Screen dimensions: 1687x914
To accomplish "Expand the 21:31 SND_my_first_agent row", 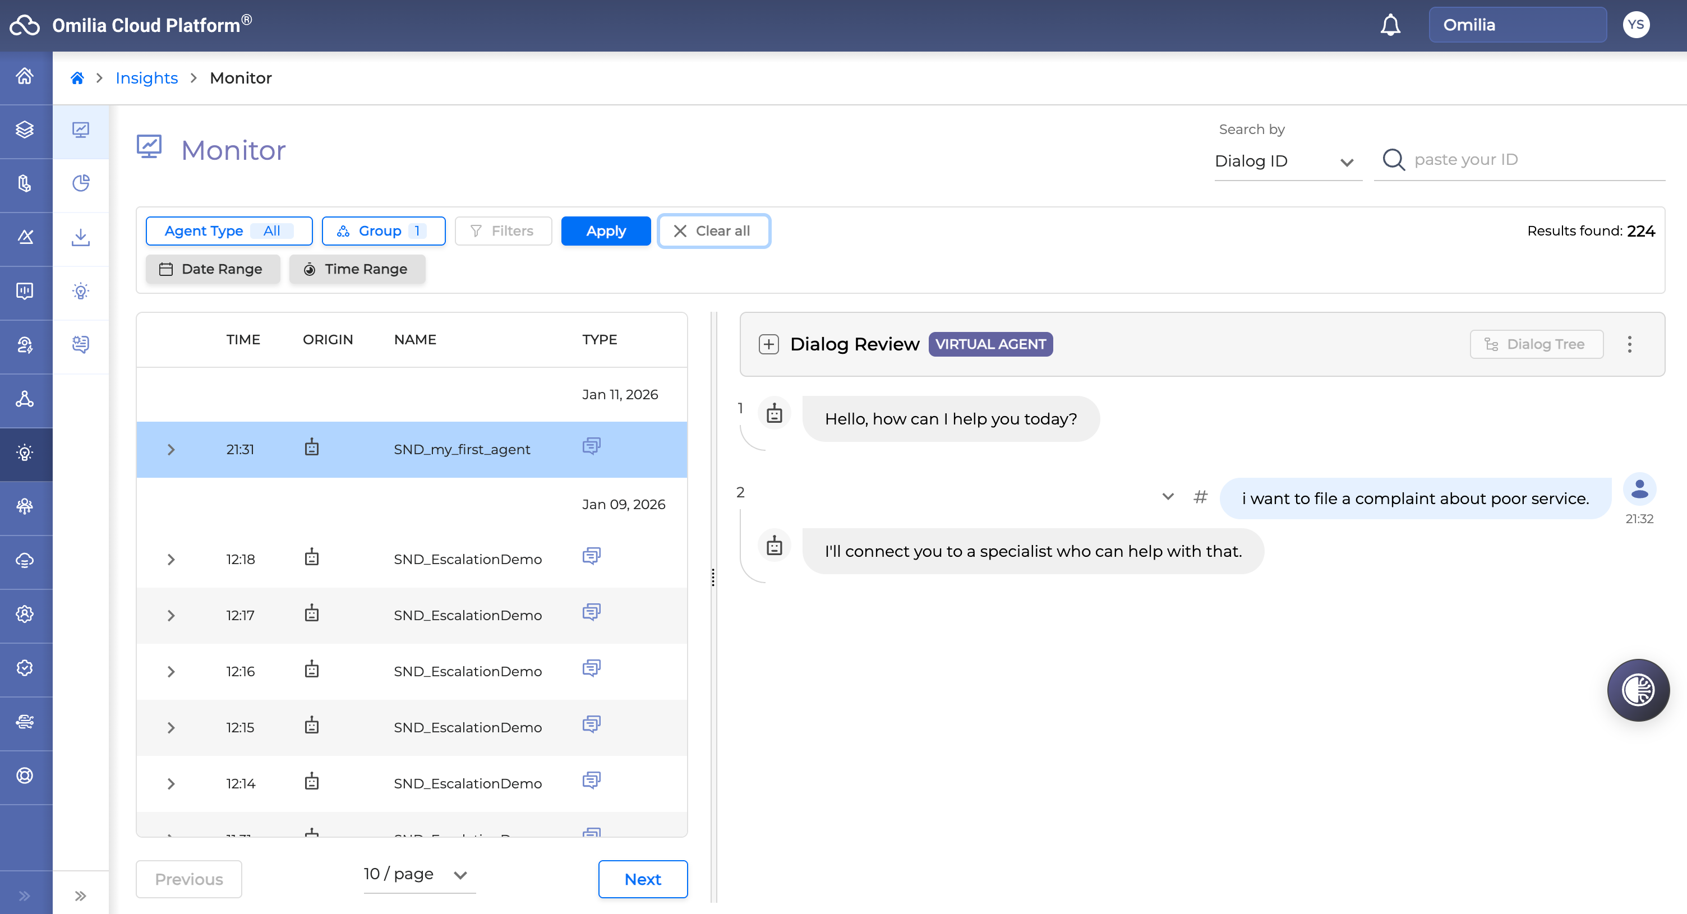I will pyautogui.click(x=171, y=450).
